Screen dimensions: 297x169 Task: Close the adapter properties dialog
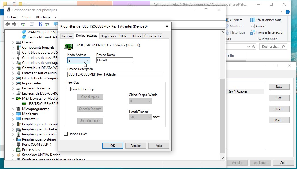[x=167, y=26]
